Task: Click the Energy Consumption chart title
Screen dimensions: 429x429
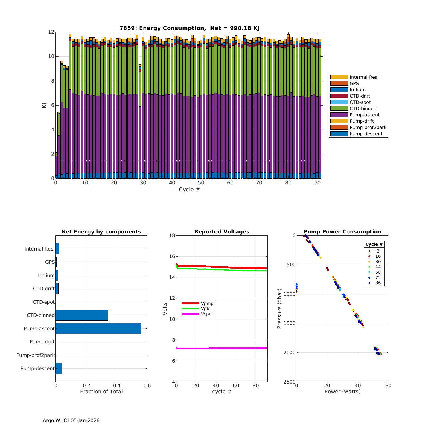Action: (189, 28)
